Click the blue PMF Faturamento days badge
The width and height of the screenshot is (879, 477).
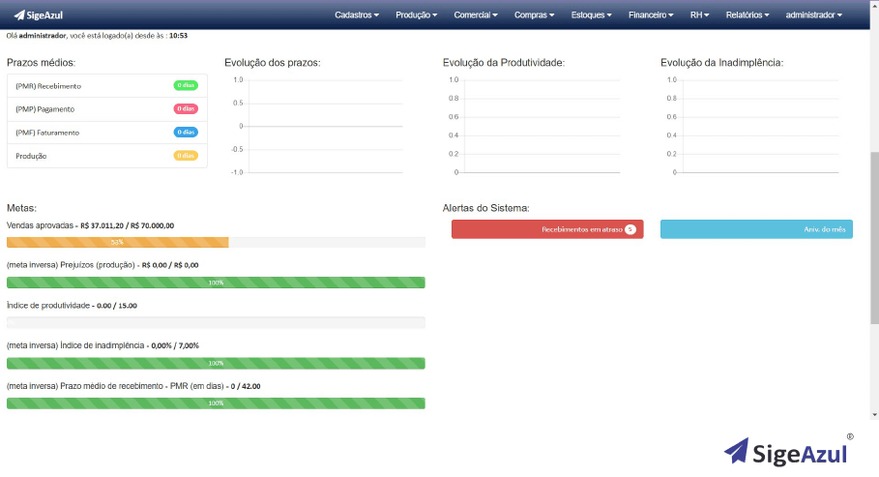pos(186,132)
